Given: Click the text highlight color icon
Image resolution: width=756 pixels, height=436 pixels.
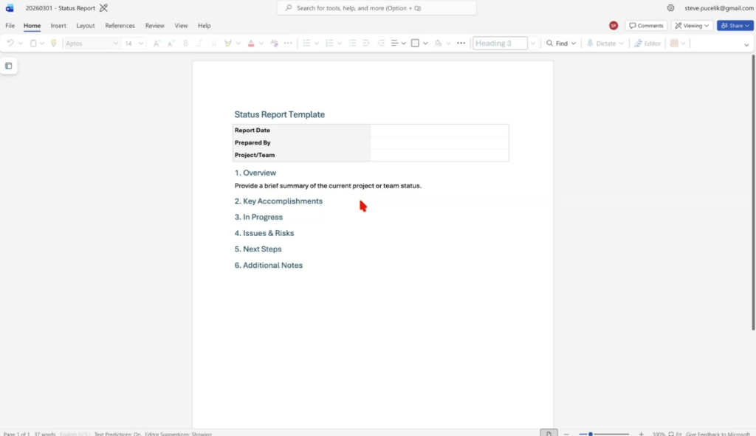Looking at the screenshot, I should click(228, 44).
